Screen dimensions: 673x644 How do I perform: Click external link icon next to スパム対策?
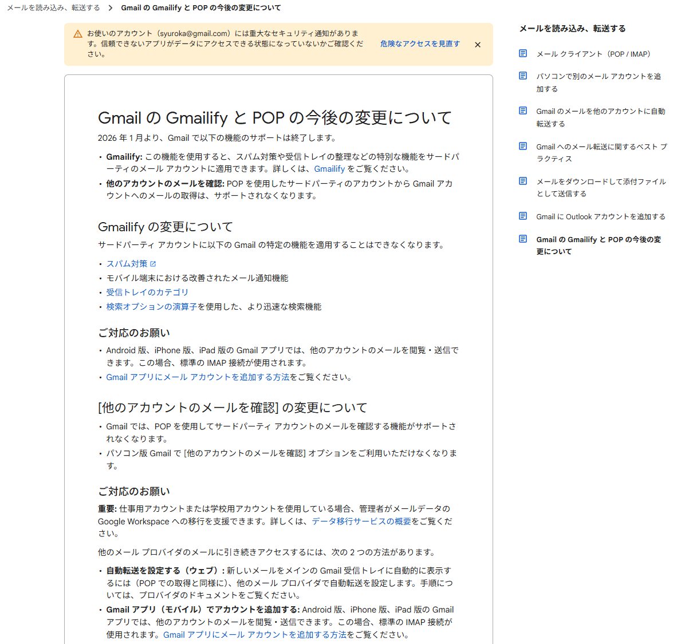(153, 264)
